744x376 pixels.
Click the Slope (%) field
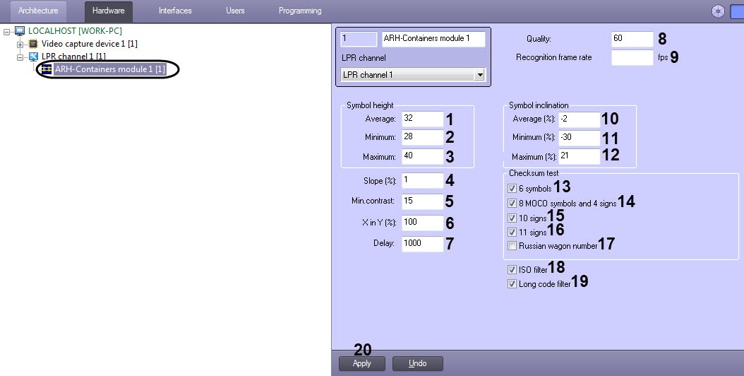pyautogui.click(x=422, y=181)
